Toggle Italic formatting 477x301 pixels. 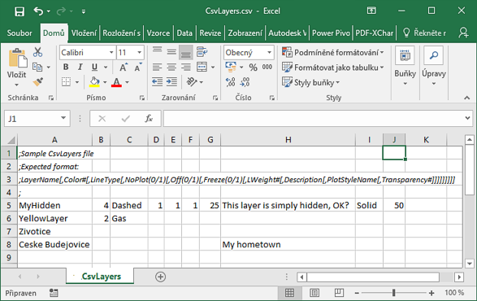(80, 67)
